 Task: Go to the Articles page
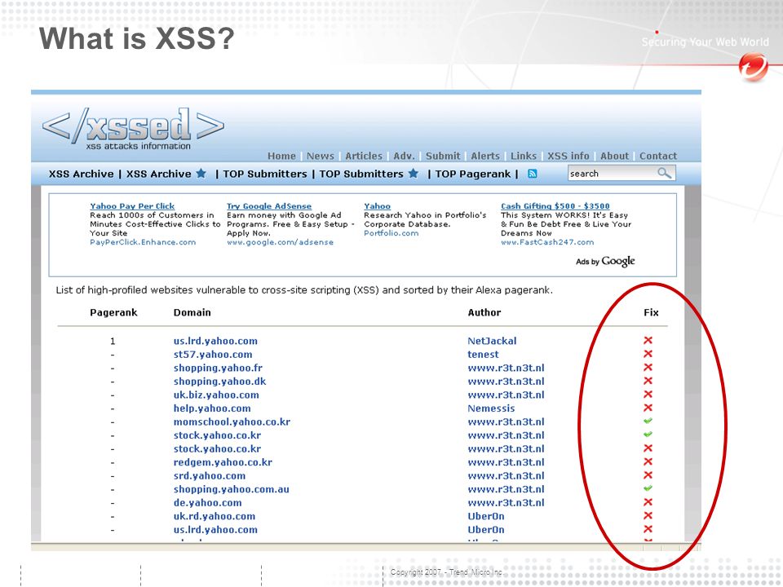(x=364, y=156)
